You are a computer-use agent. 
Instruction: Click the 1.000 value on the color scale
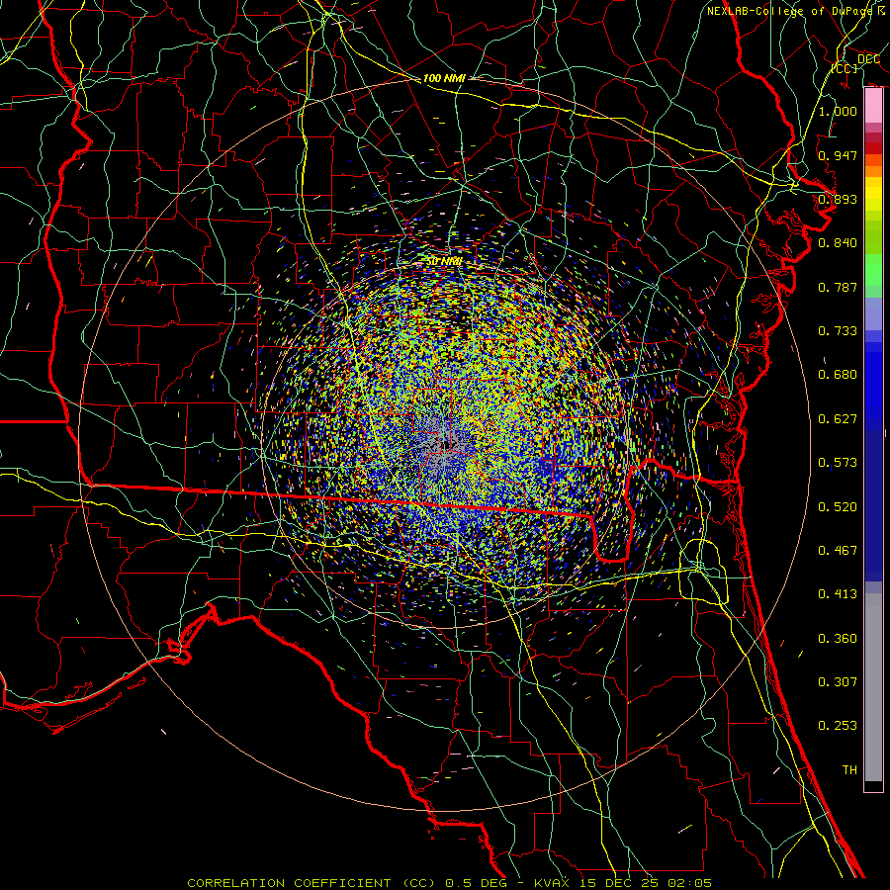838,111
